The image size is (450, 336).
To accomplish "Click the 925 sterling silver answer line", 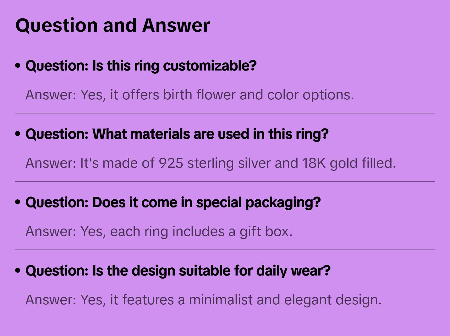I will click(211, 163).
